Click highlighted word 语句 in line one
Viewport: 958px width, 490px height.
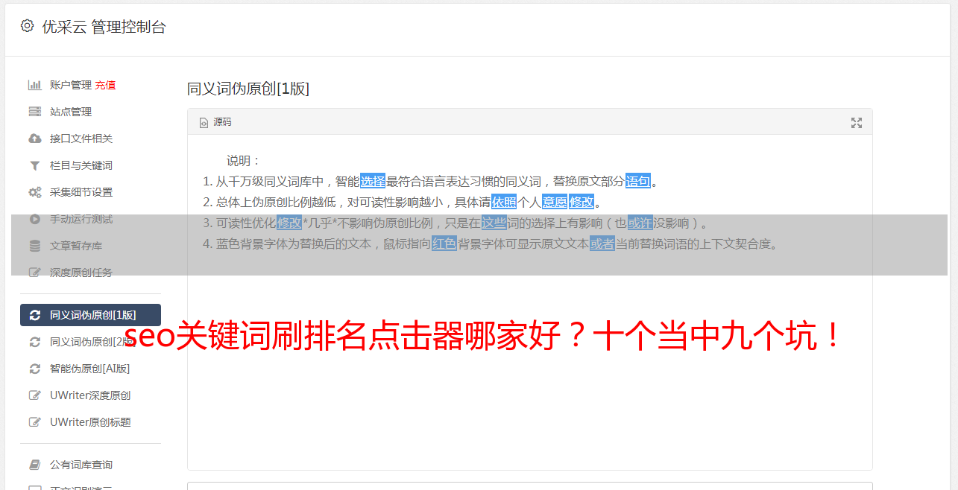coord(638,181)
